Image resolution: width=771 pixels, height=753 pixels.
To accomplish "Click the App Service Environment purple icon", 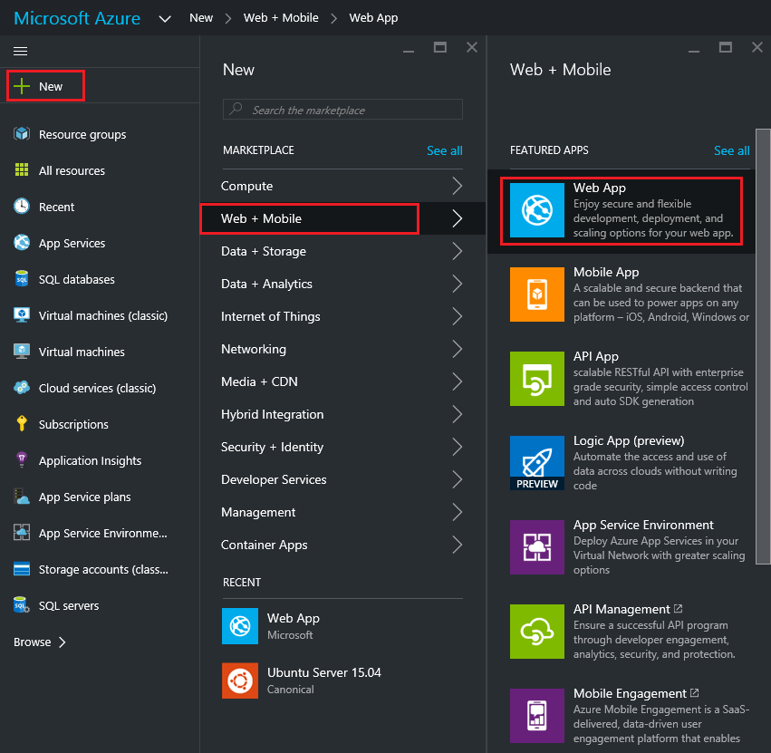I will (537, 546).
